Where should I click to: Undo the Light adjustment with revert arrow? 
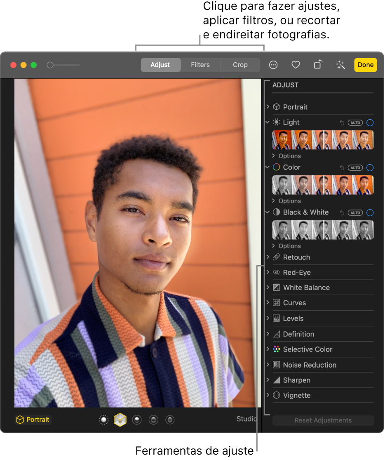click(342, 123)
